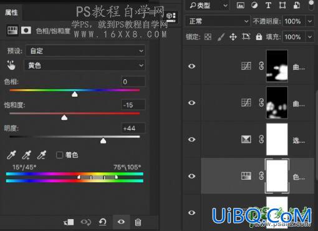The width and height of the screenshot is (318, 231).
Task: Activate the on-image targeted adjustment hand tool
Action: pos(11,65)
